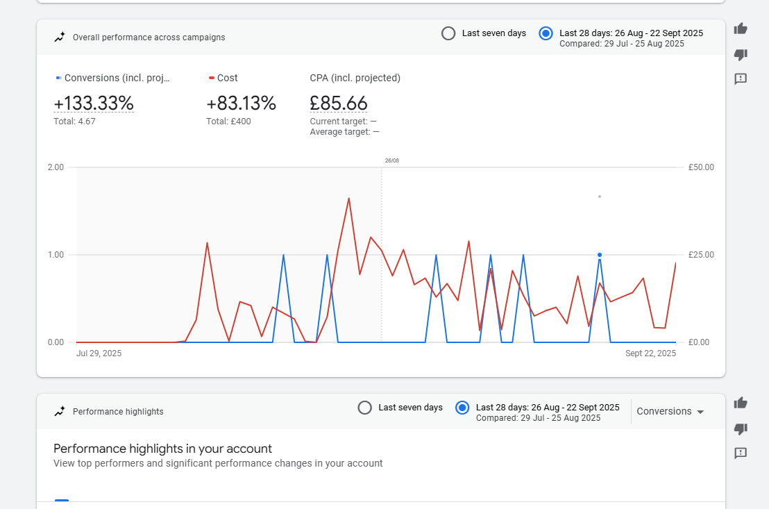Select Last seven days for overall performance
Image resolution: width=769 pixels, height=509 pixels.
click(448, 33)
